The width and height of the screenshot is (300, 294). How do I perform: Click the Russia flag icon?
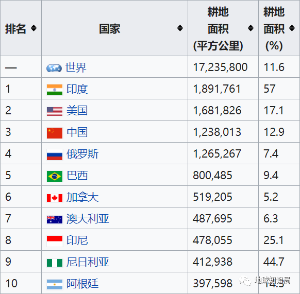[55, 154]
